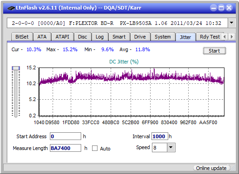Click the 10.2 y-axis label
This screenshot has height=174, width=239.
point(31,83)
